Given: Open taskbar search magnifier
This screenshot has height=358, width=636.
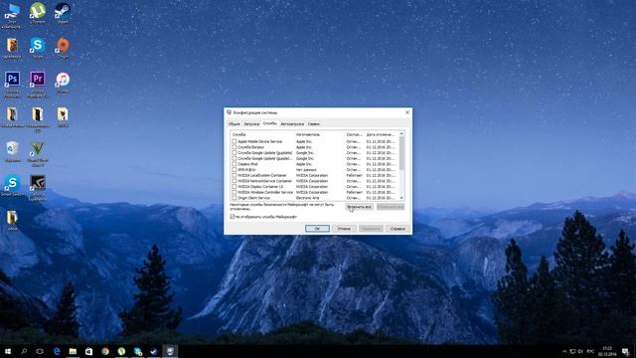Looking at the screenshot, I should tap(24, 351).
